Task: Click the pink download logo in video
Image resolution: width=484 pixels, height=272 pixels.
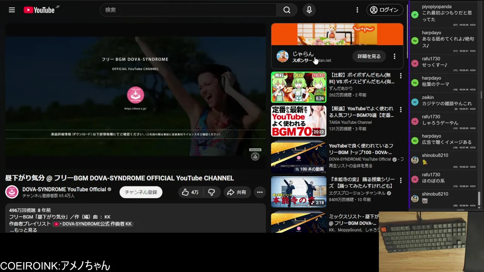Action: pos(135,95)
